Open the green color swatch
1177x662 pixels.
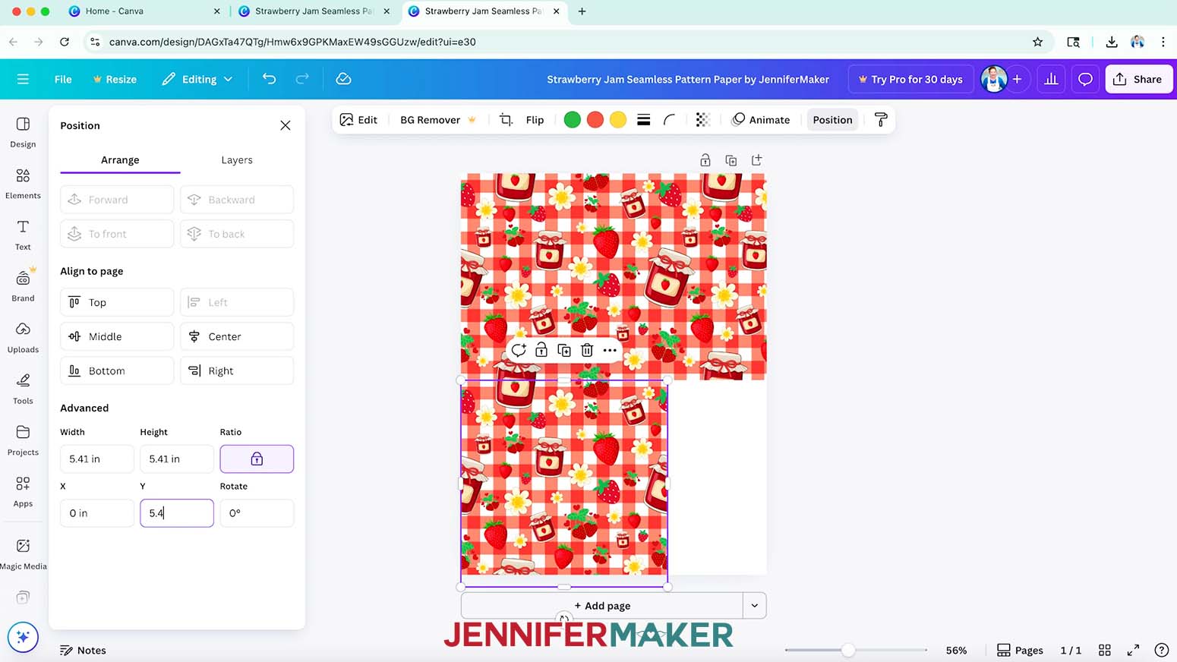(x=573, y=120)
